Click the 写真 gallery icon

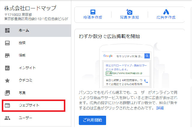[x=7, y=93]
